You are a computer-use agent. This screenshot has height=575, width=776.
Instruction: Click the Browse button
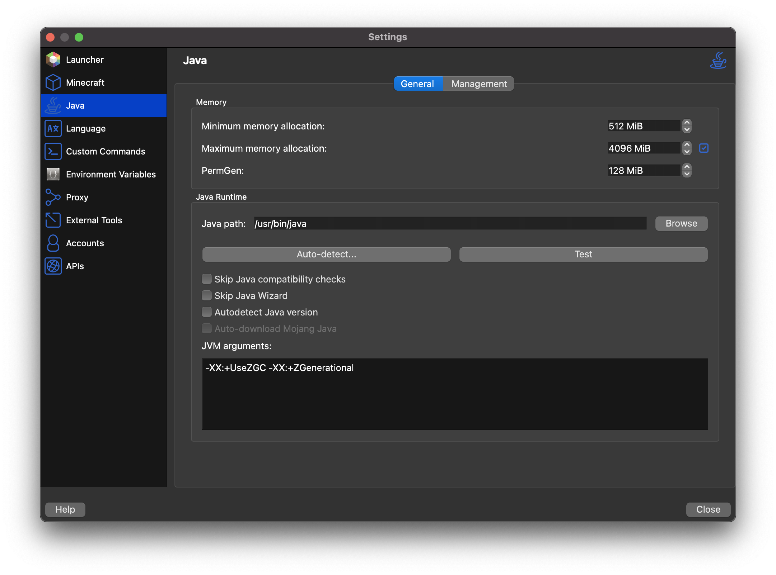pos(681,224)
